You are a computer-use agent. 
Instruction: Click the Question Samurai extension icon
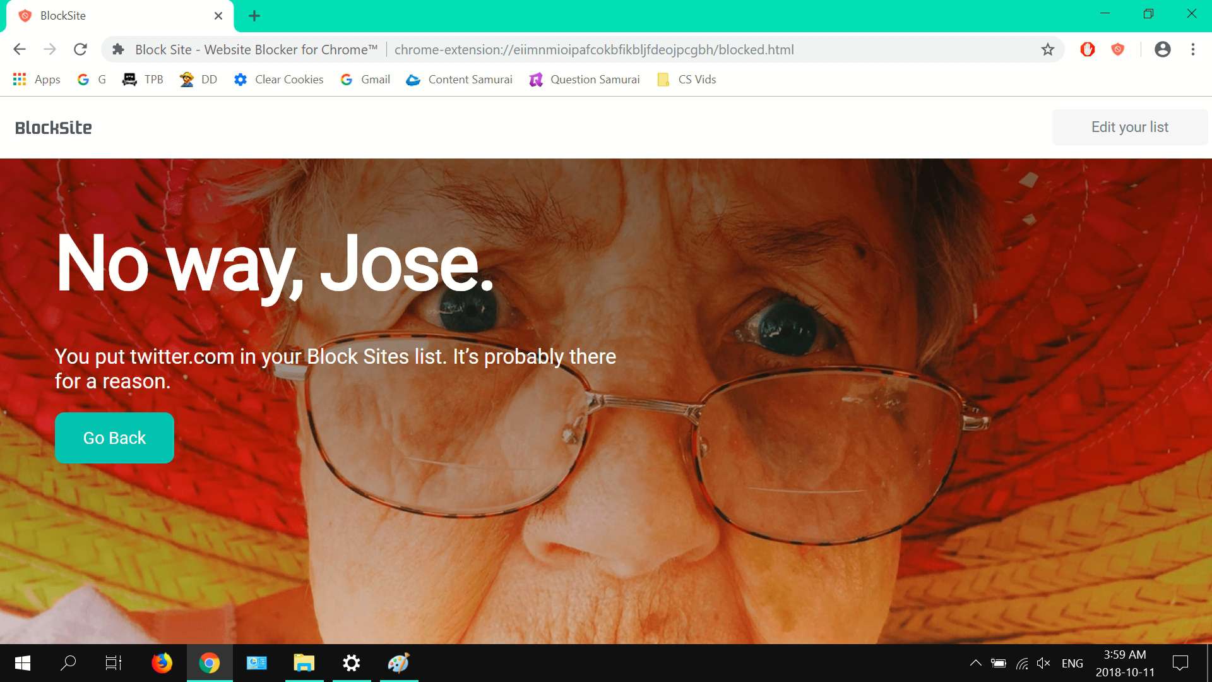pyautogui.click(x=535, y=79)
